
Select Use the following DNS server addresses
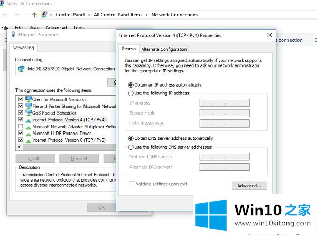[130, 147]
